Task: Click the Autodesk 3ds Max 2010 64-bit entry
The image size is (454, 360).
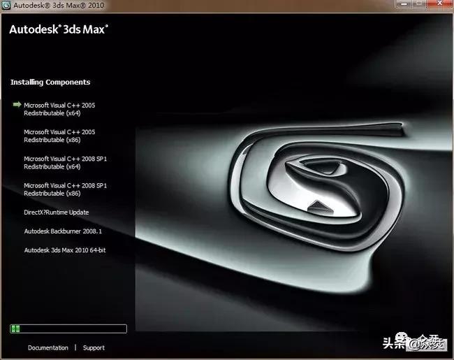Action: [65, 250]
